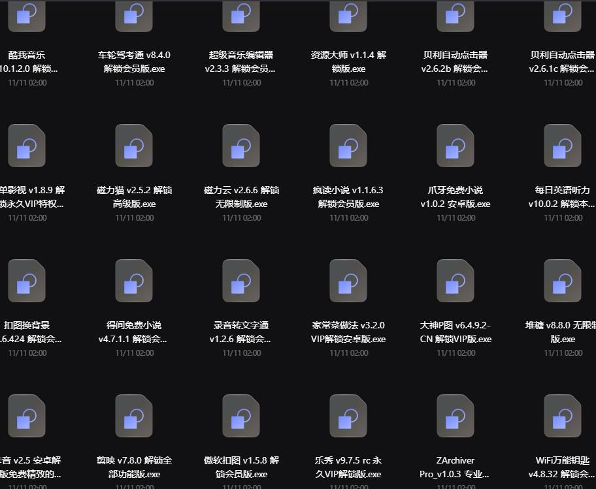Viewport: 596px width, 489px height.
Task: Click the file name 每日英语听力 v10.0.2
Action: click(562, 197)
